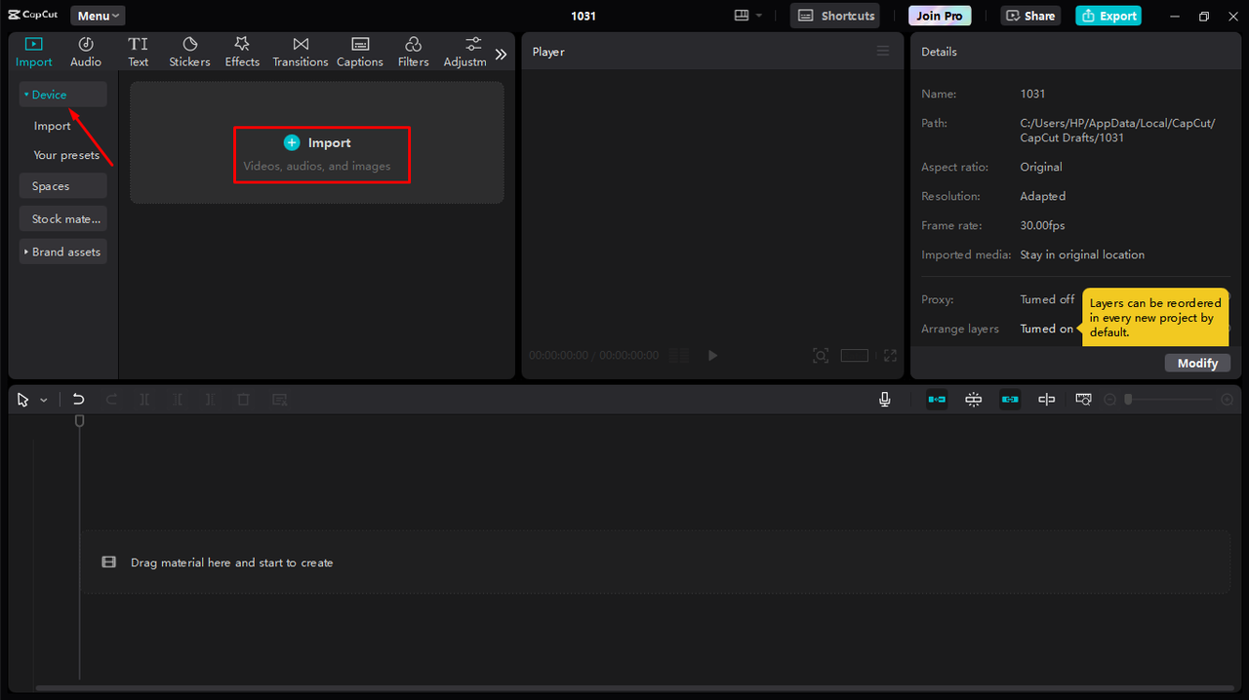The height and width of the screenshot is (700, 1249).
Task: Expand more tabs with double chevron
Action: click(501, 55)
